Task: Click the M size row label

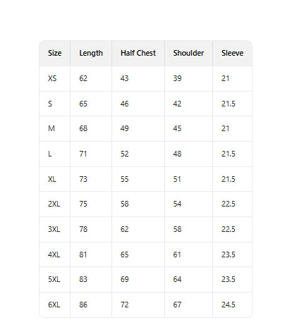Action: (51, 128)
